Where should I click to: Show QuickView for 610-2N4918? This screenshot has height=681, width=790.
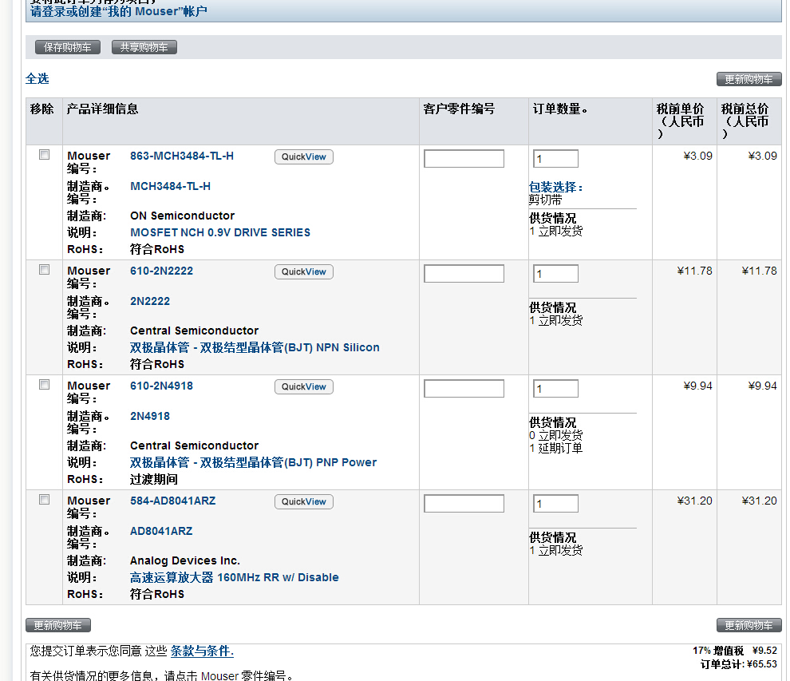pos(304,386)
